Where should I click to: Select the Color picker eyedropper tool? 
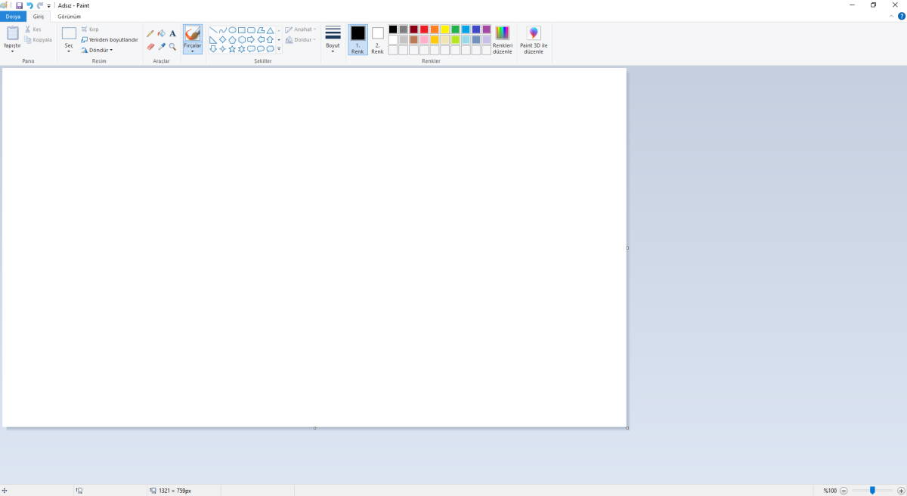tap(161, 46)
